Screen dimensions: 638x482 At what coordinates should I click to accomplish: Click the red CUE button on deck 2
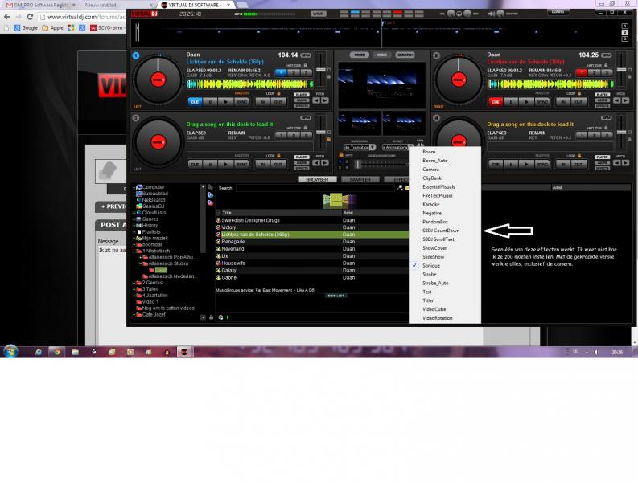[x=495, y=101]
